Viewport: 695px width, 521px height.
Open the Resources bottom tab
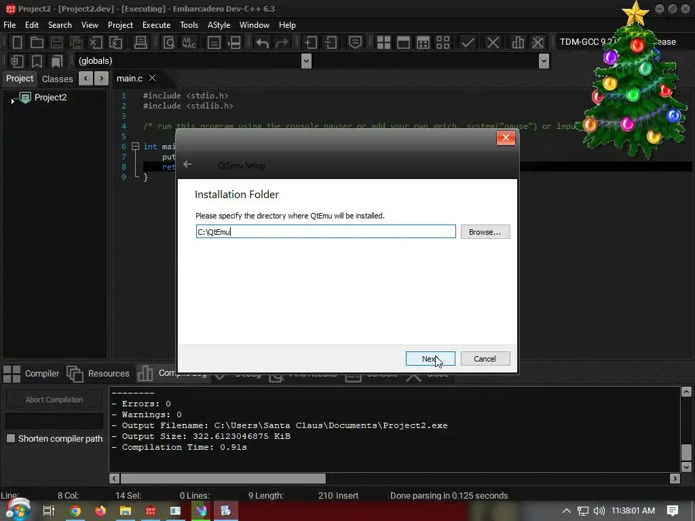[98, 374]
